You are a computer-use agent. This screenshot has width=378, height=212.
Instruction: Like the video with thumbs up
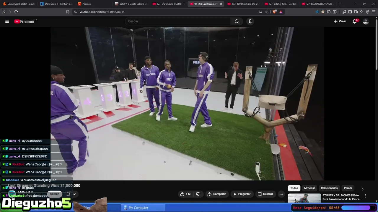(185, 194)
